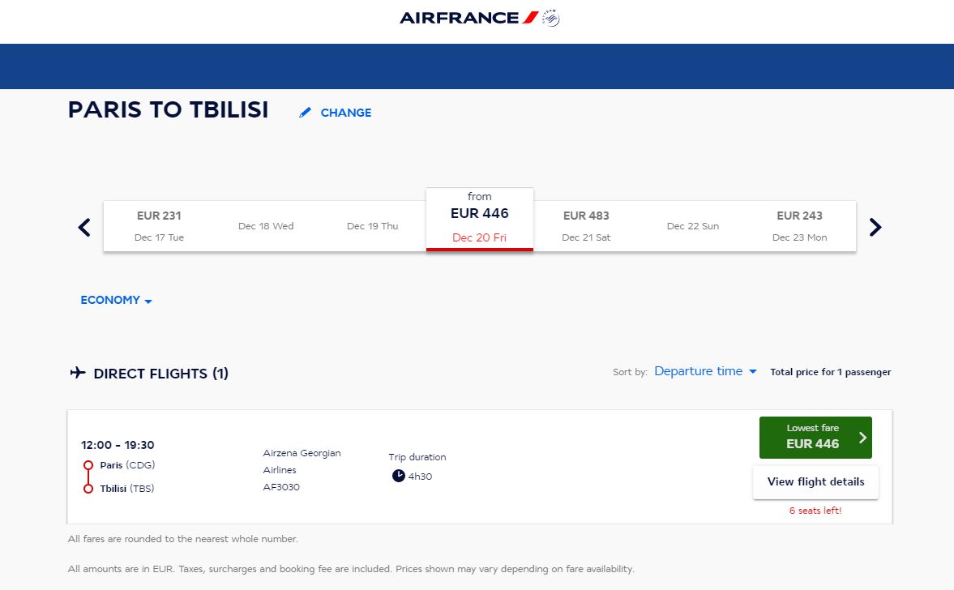Open the ECONOMY cabin class dropdown
This screenshot has width=954, height=590.
click(x=116, y=300)
